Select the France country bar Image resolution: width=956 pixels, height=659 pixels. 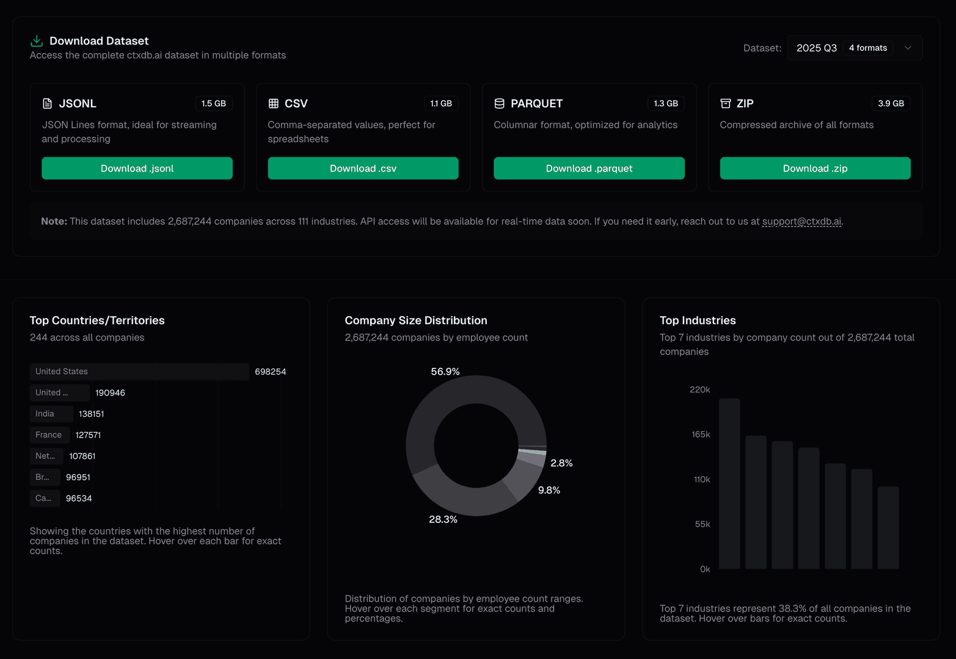click(x=49, y=435)
